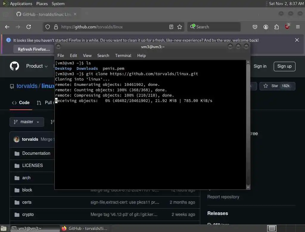Open the crypto folder link

(28, 214)
